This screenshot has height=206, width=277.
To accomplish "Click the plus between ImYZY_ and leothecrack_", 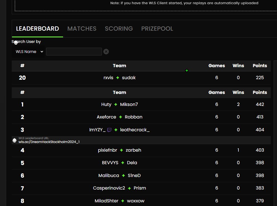I will (x=116, y=130).
